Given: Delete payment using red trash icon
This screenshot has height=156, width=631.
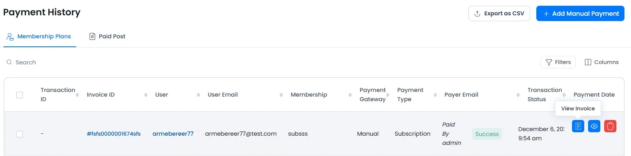Looking at the screenshot, I should pyautogui.click(x=610, y=126).
